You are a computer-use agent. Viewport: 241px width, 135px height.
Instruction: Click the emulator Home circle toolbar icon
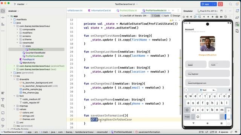click(208, 16)
